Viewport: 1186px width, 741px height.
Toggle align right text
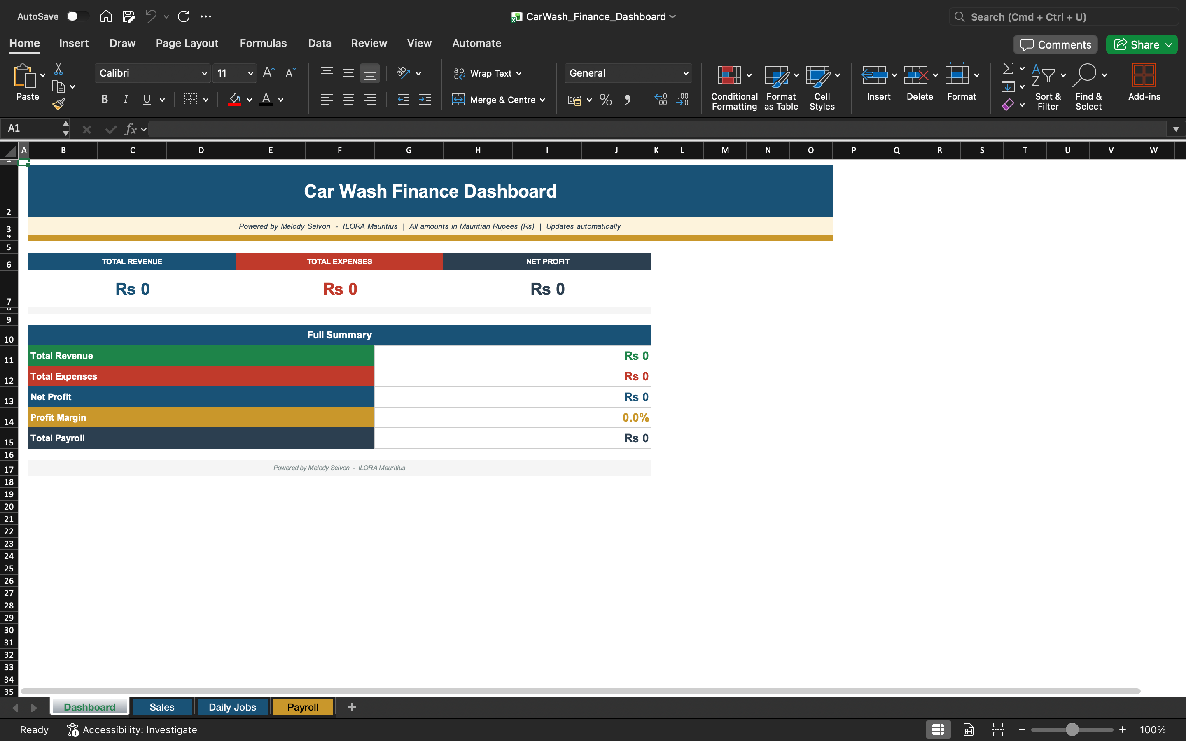coord(369,100)
